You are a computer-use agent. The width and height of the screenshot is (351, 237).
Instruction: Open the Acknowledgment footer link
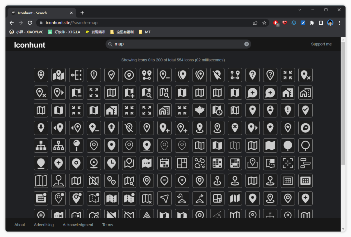click(78, 225)
